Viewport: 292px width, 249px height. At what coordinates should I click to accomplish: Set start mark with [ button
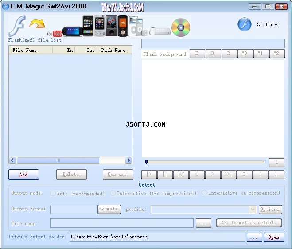pos(261,175)
